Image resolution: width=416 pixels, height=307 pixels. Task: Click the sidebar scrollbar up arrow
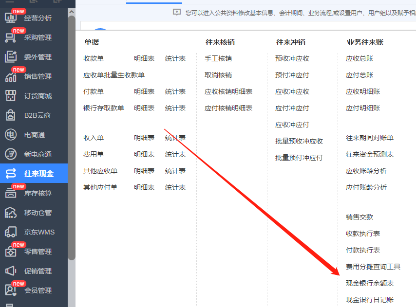coord(72,12)
